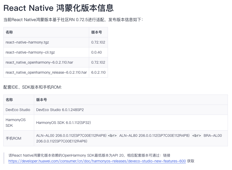Click the text 'ALN-AL80 206.0.0.112(SP7C00E112R4P8)'

click(x=154, y=135)
